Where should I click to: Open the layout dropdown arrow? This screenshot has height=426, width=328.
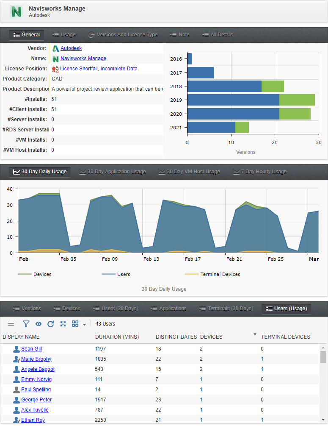(x=84, y=324)
